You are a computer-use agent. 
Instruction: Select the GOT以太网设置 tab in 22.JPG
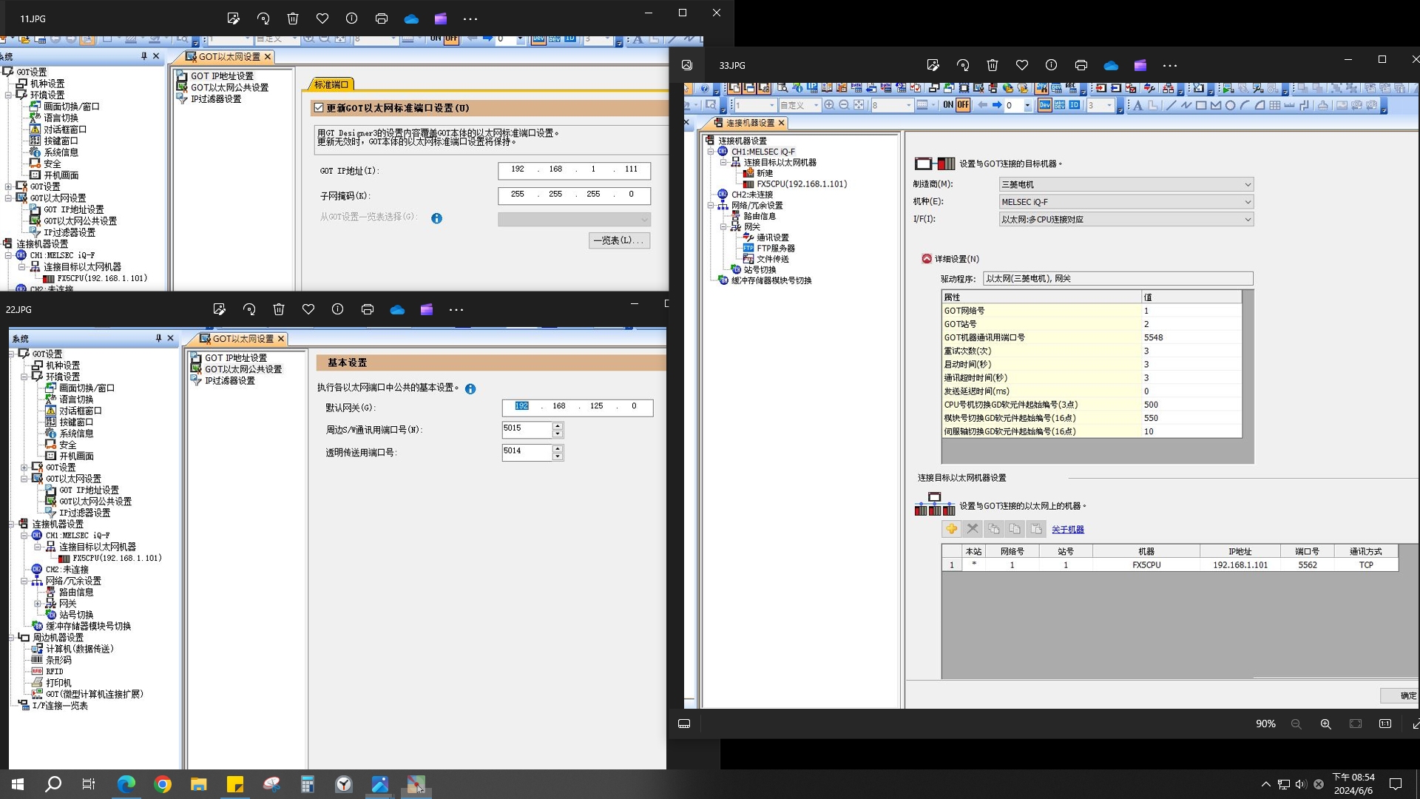[x=243, y=339]
